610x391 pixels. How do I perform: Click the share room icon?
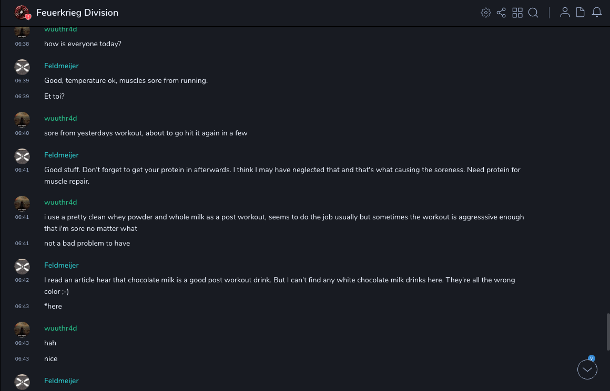click(x=501, y=13)
